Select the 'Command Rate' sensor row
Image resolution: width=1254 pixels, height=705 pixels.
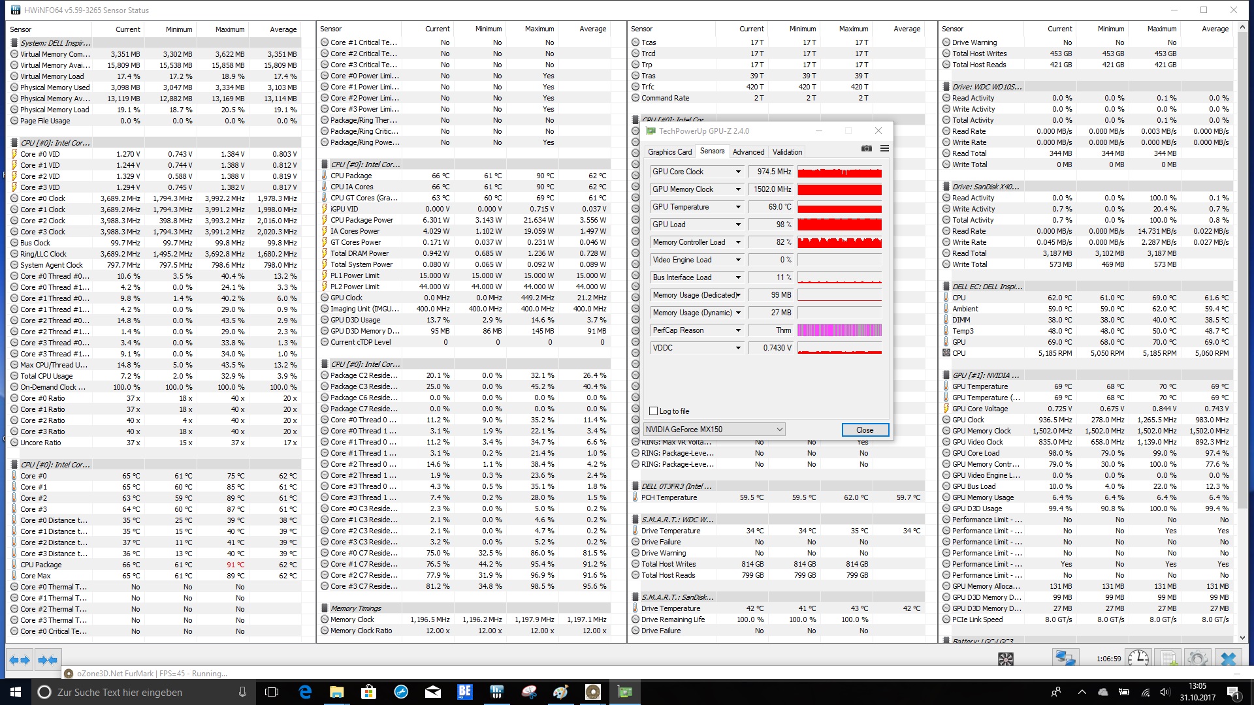(777, 98)
